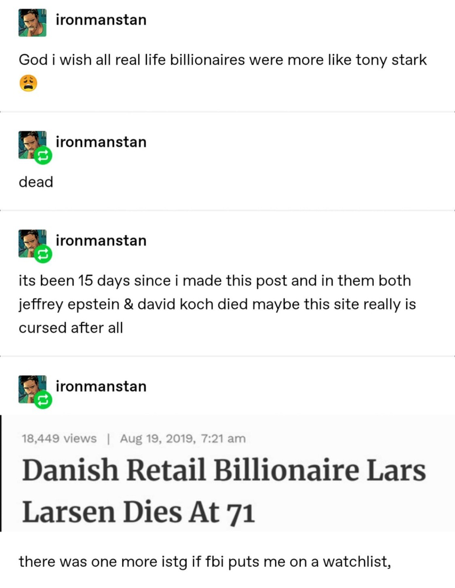455x588 pixels.
Task: Click reblog badge above the Lars Larsen article
Action: (43, 400)
